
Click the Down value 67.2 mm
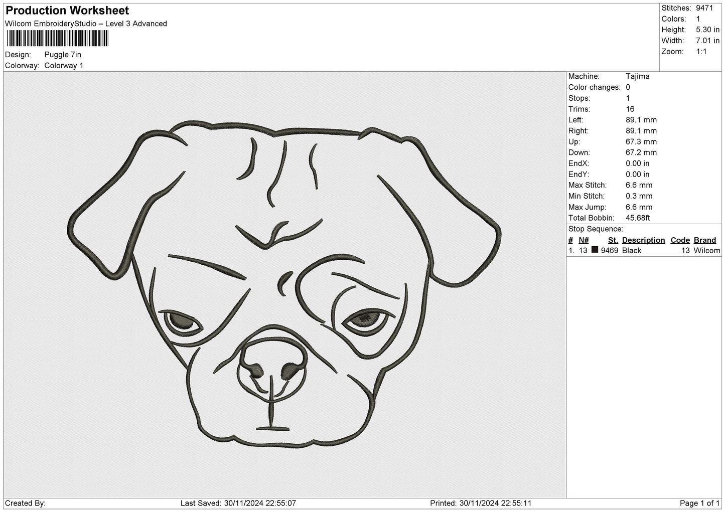[641, 152]
